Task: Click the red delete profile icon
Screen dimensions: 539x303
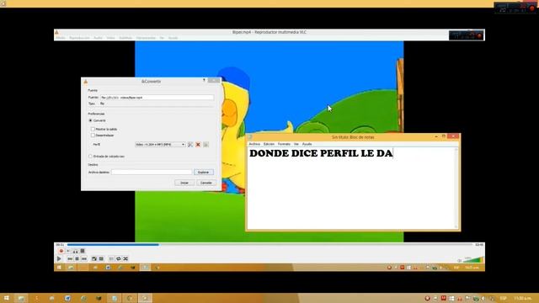Action: (198, 145)
